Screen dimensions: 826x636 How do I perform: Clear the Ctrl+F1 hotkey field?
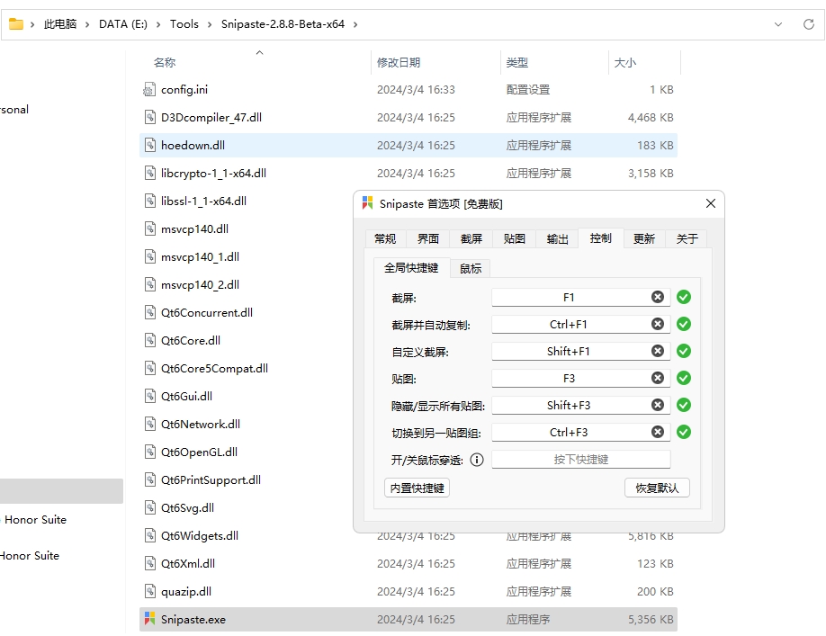click(658, 324)
